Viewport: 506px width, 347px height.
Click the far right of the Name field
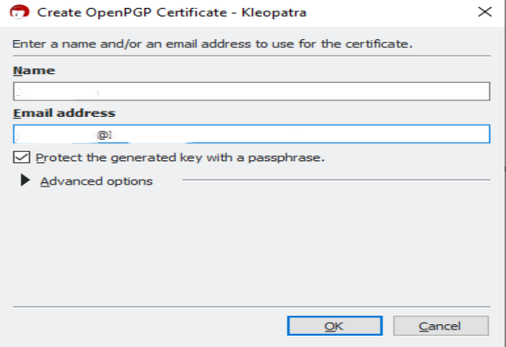click(478, 92)
